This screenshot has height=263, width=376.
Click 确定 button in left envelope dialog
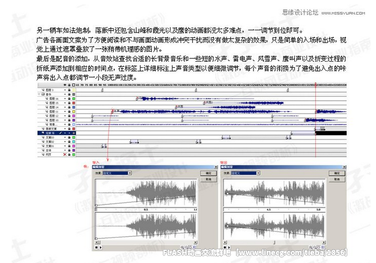point(208,173)
